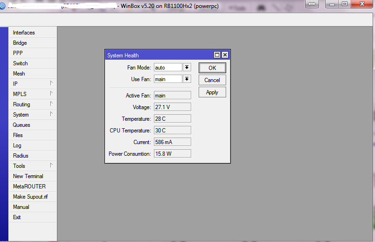Maximize the System Health dialog
Image resolution: width=375 pixels, height=242 pixels.
(x=217, y=55)
